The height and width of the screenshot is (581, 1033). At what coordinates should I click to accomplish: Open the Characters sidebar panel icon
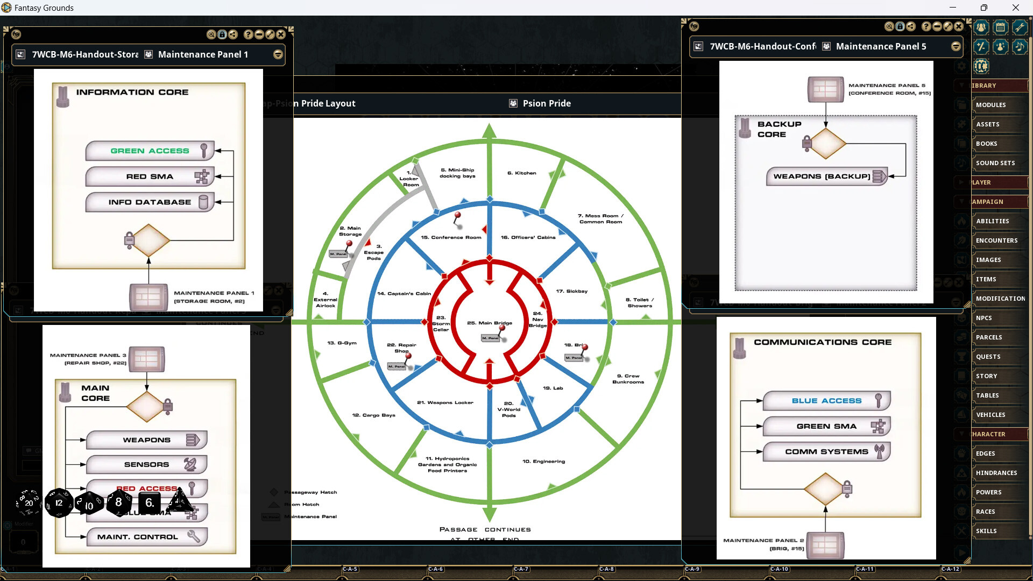tap(981, 27)
